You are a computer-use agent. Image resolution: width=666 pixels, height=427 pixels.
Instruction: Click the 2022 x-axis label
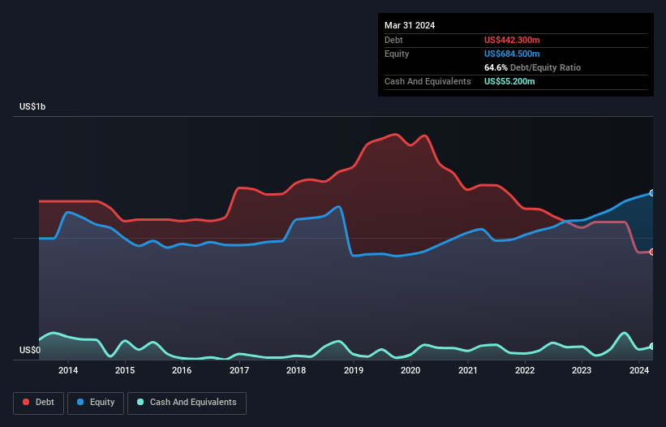click(x=525, y=370)
